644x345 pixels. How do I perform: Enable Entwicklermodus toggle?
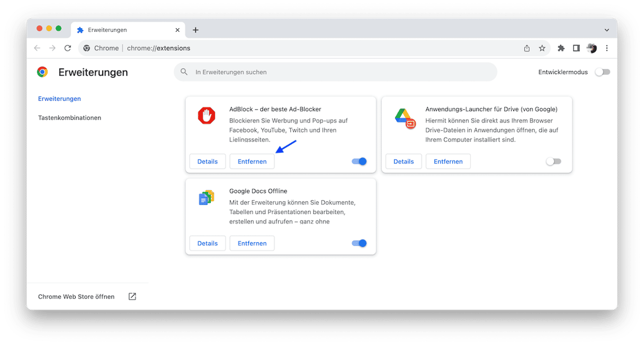pyautogui.click(x=602, y=72)
